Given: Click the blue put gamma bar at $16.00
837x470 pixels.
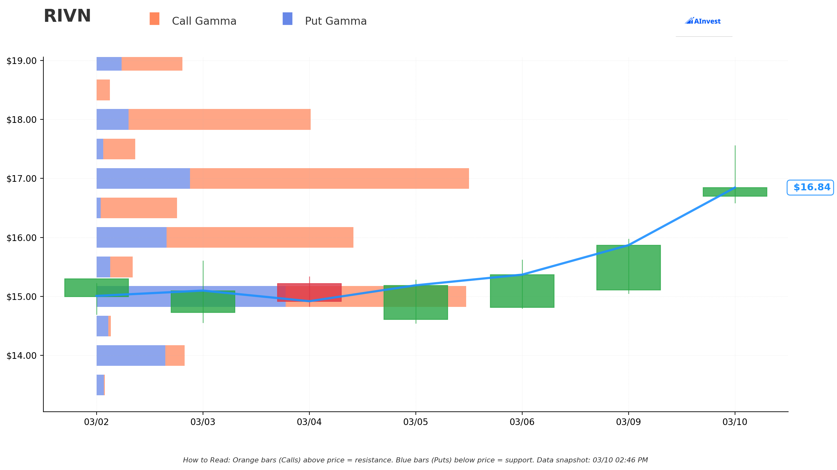Looking at the screenshot, I should (x=132, y=237).
